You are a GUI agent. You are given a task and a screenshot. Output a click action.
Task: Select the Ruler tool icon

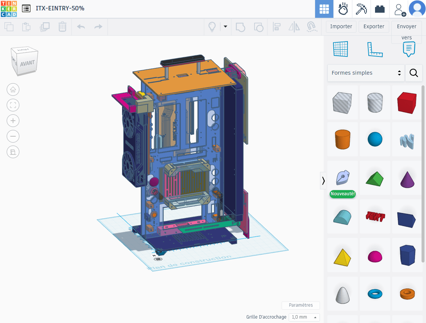tap(375, 49)
